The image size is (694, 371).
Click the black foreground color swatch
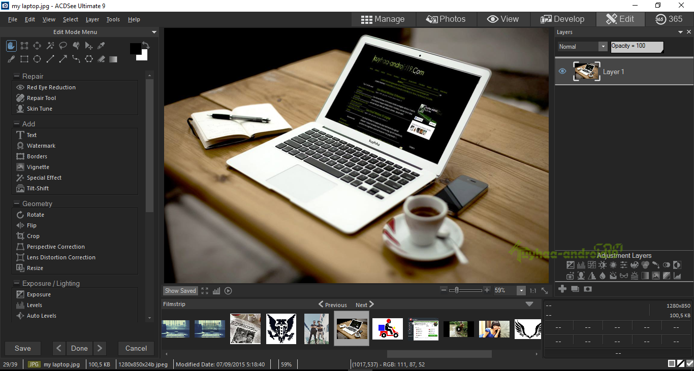tap(135, 49)
